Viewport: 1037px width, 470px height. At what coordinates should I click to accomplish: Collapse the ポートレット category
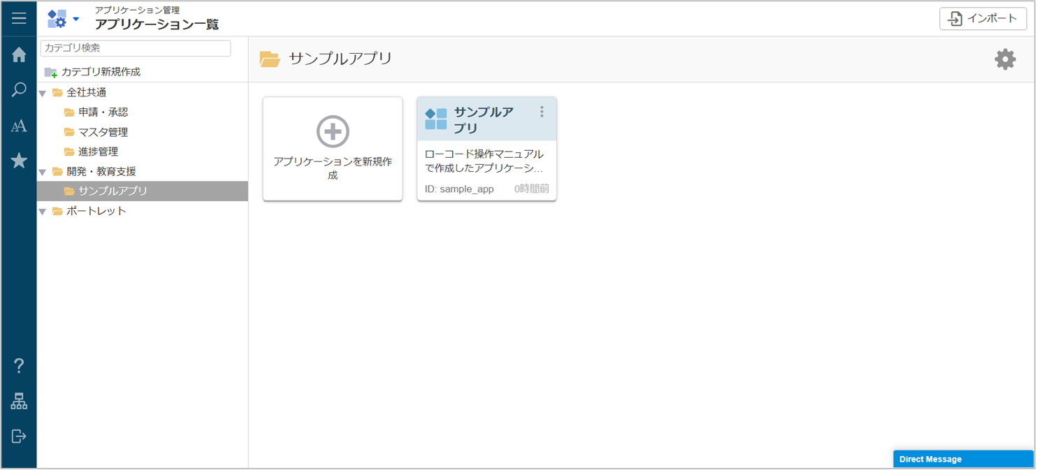click(43, 212)
